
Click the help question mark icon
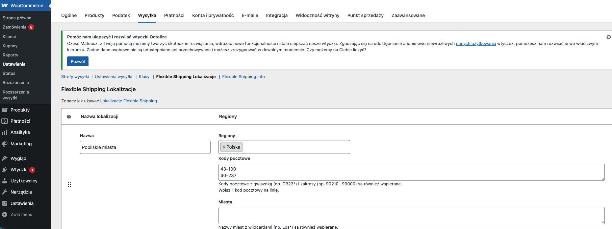click(69, 117)
